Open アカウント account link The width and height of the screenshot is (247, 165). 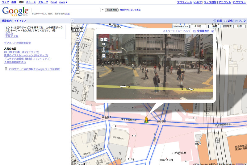click(x=225, y=2)
